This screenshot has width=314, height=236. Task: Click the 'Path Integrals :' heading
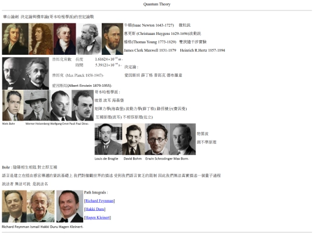[96, 192]
